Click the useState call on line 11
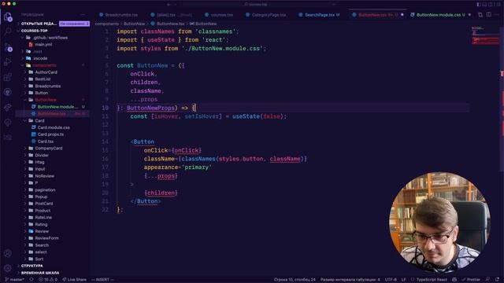 pos(246,116)
